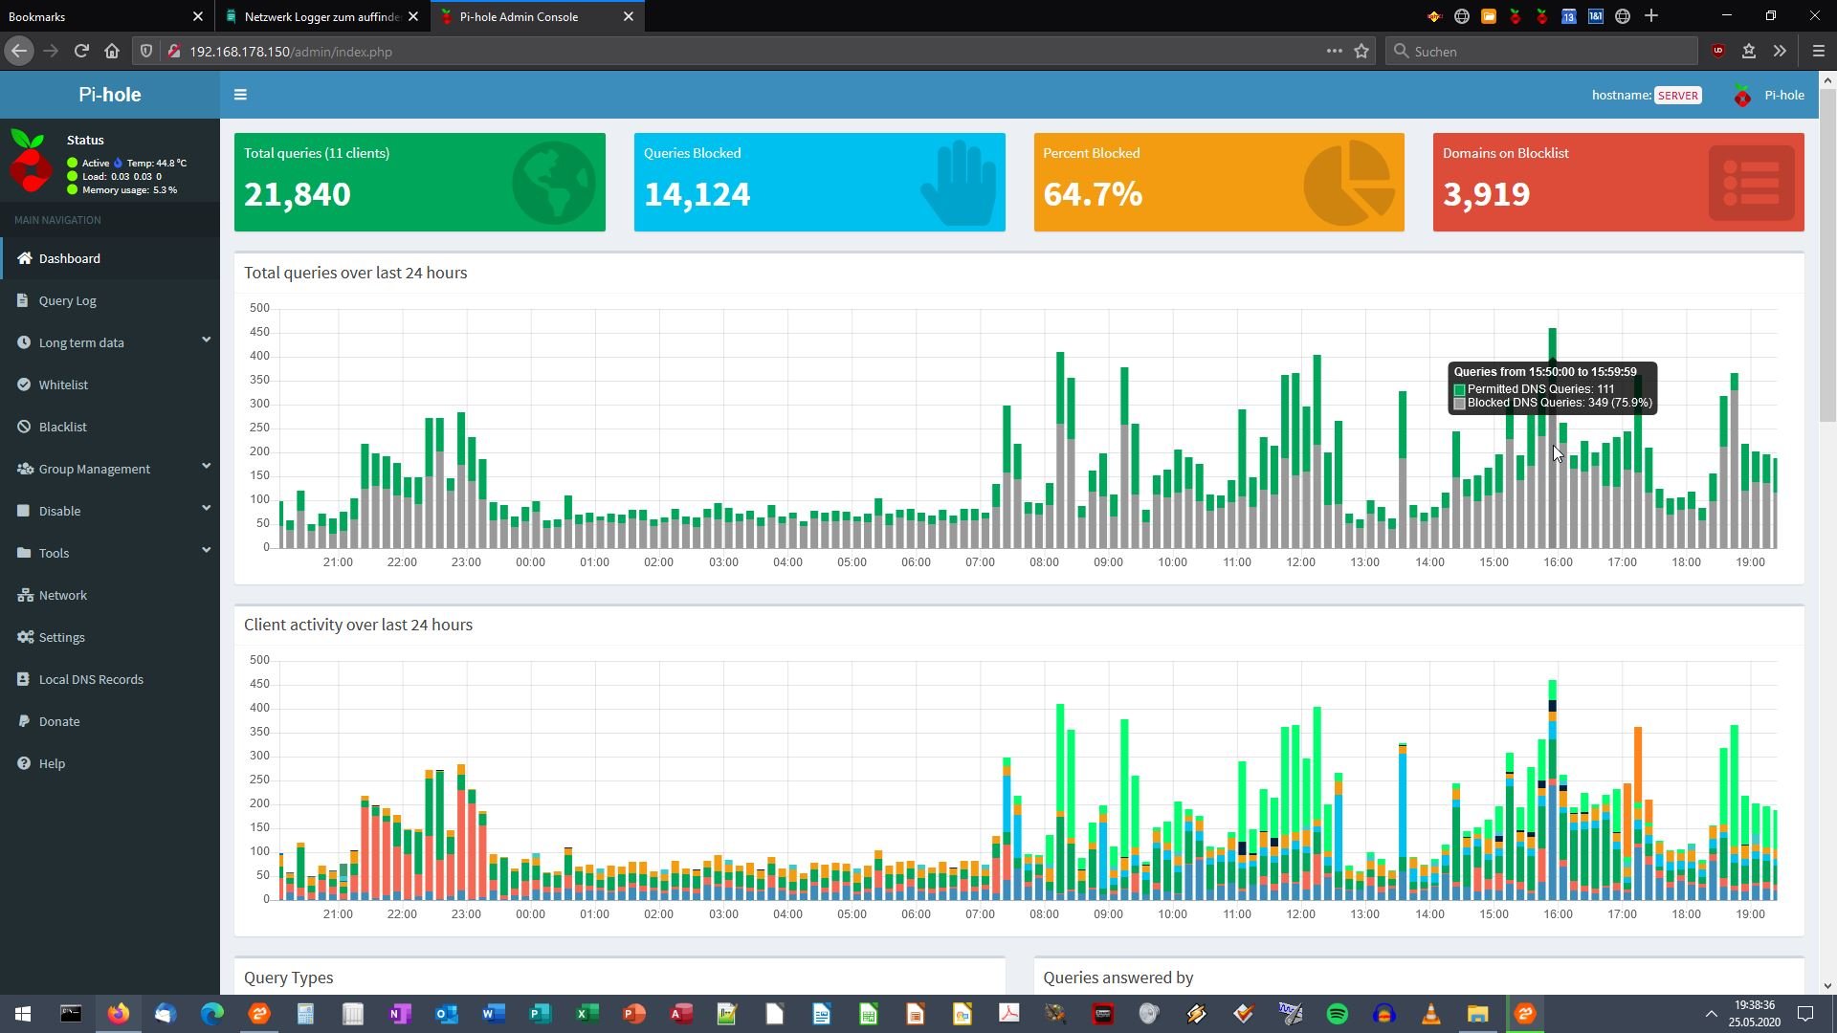Go to Local DNS Records

[x=110, y=679]
